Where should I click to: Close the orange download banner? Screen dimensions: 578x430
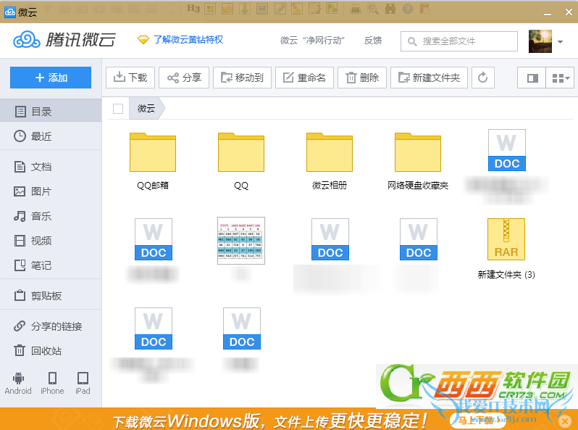[x=565, y=421]
